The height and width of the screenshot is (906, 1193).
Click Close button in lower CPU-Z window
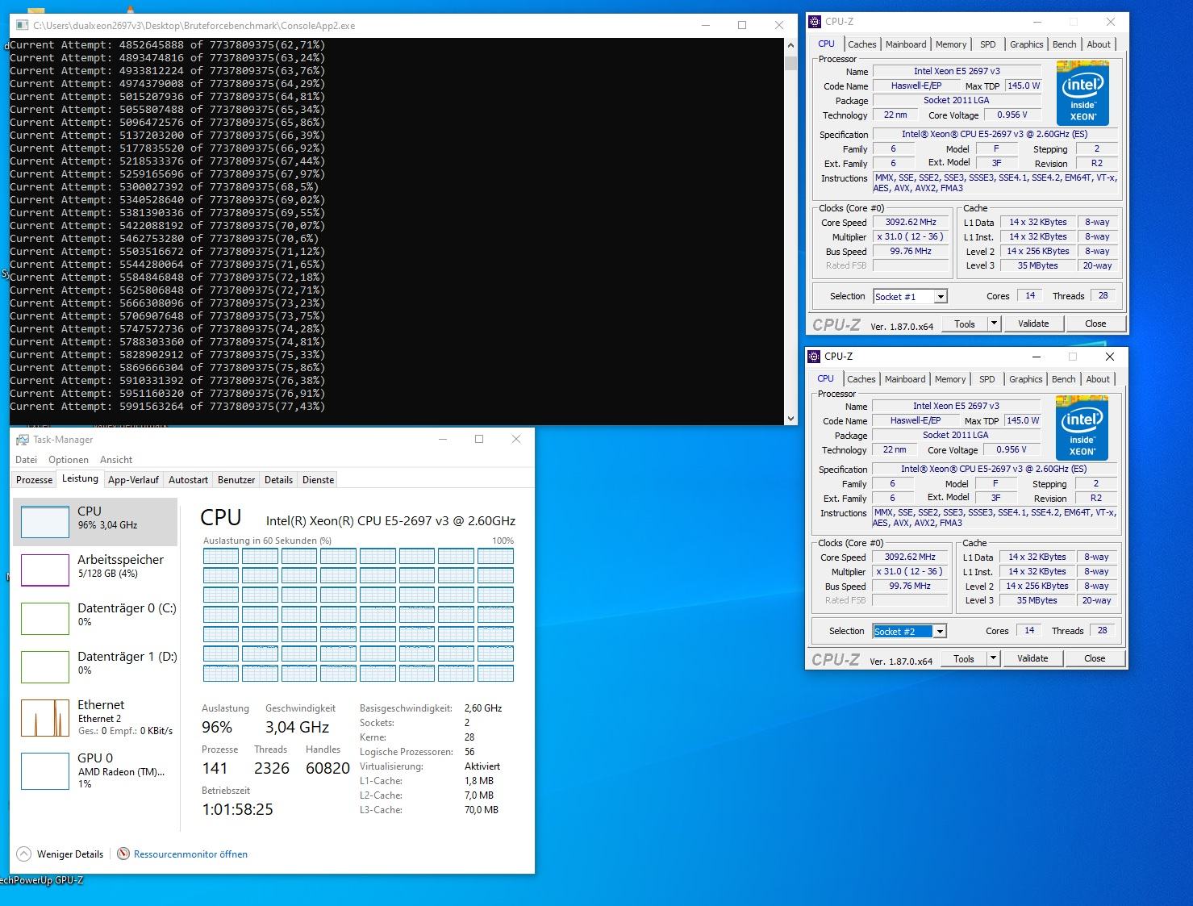tap(1095, 658)
